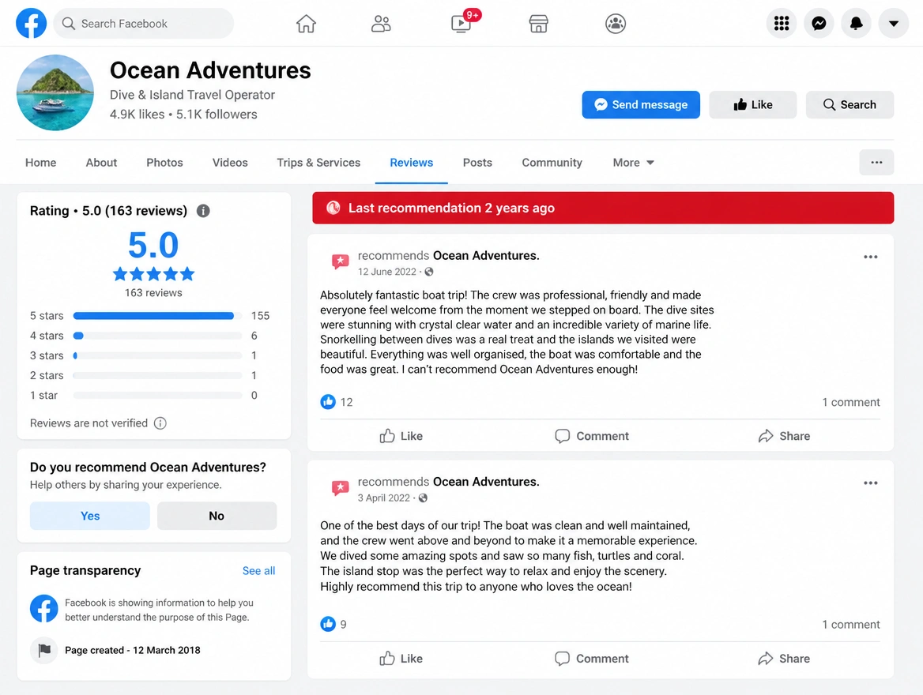
Task: Click the Send message button
Action: pos(641,105)
